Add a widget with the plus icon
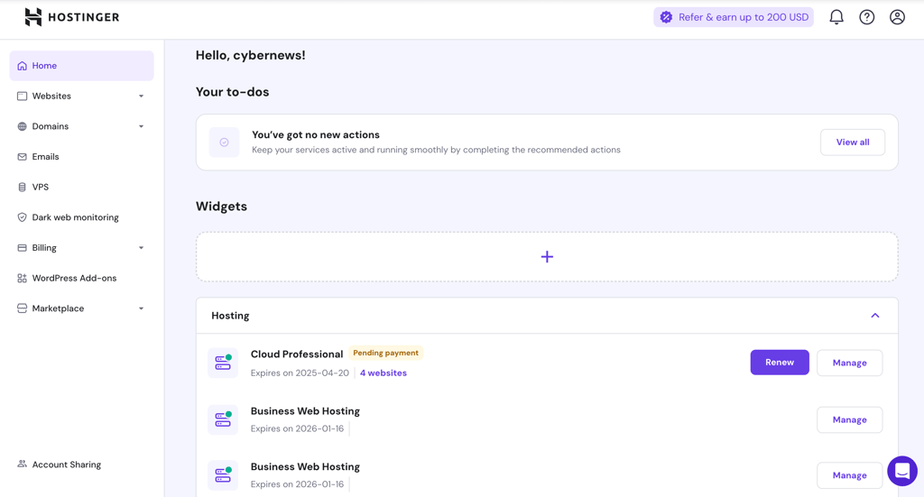 (x=547, y=257)
